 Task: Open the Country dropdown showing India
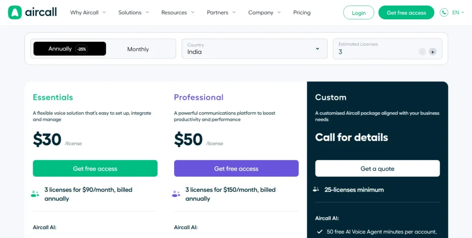(x=254, y=49)
